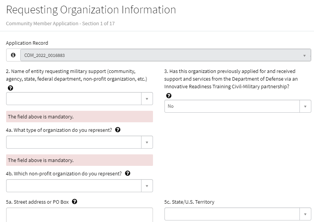Screen dimensions: 314x222
Task: Expand the Application Record dropdown arrow
Action: [x=304, y=55]
